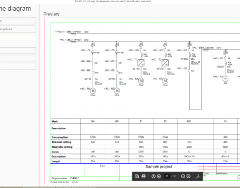Export the diagram to PDF via Acrobat icon
The image size is (240, 188).
tap(198, 176)
